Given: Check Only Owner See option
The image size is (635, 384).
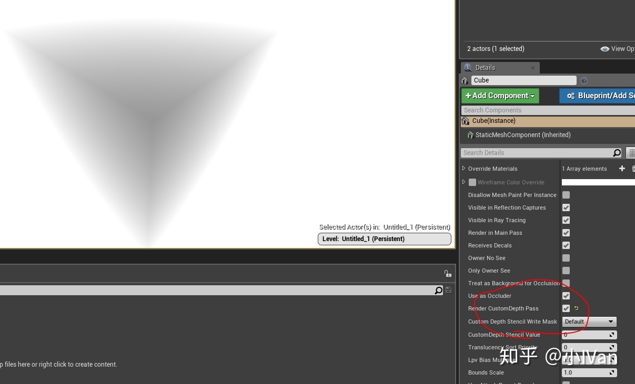Looking at the screenshot, I should [566, 271].
